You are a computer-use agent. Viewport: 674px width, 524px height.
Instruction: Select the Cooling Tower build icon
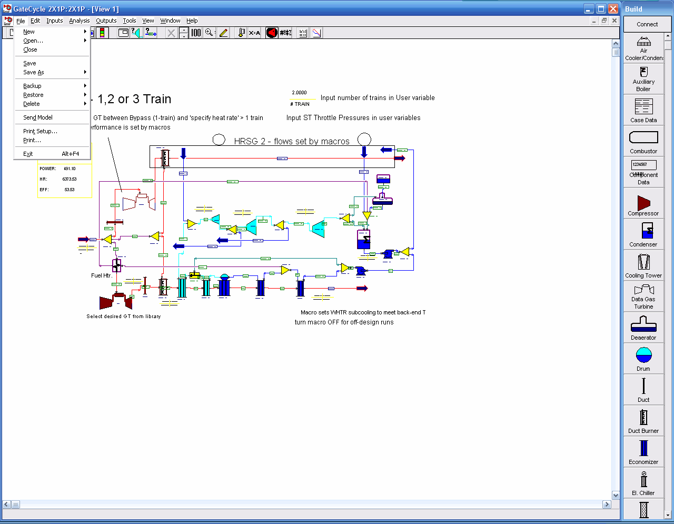(x=643, y=265)
